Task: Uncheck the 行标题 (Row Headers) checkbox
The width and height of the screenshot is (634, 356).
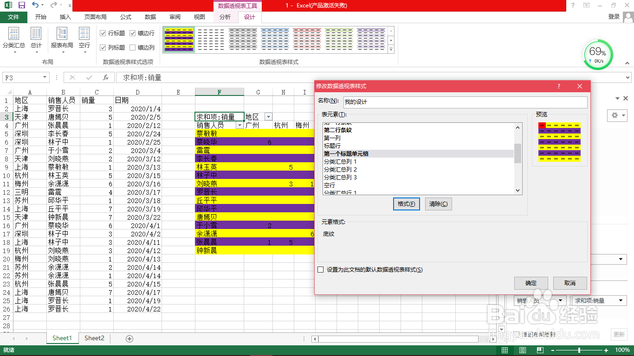Action: (x=102, y=33)
